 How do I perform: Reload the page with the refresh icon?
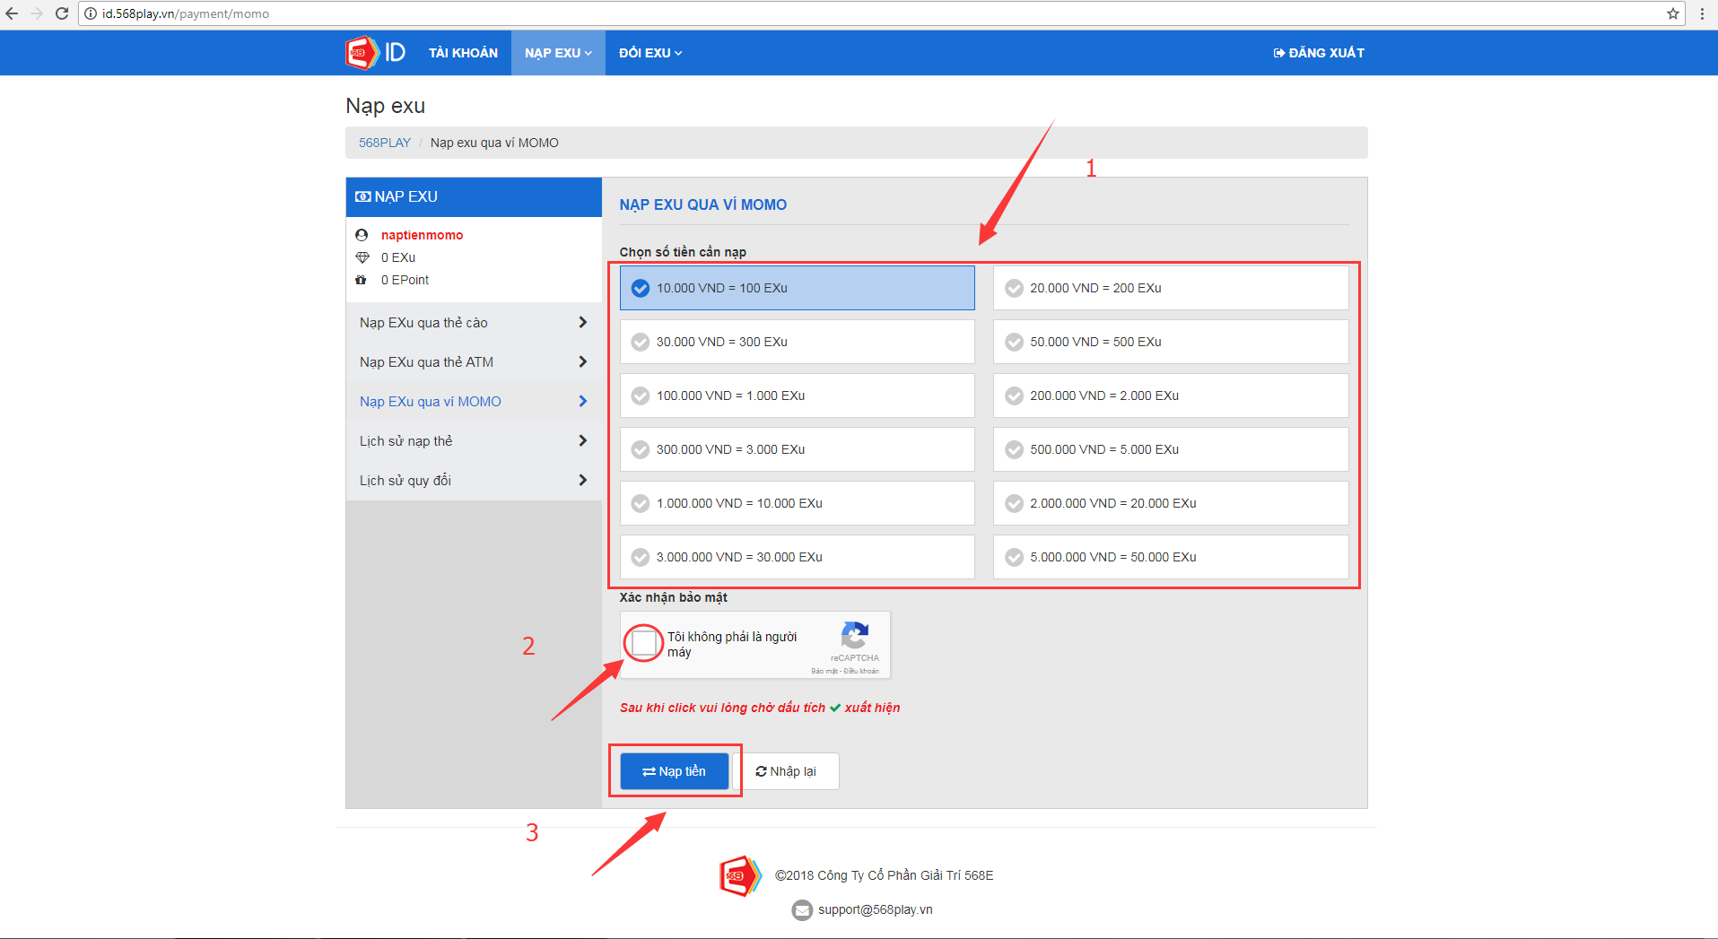62,13
